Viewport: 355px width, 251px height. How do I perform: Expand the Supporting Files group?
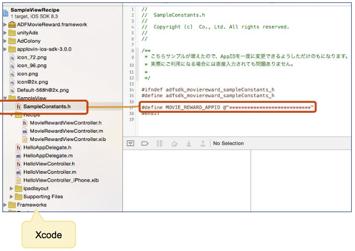(x=11, y=197)
